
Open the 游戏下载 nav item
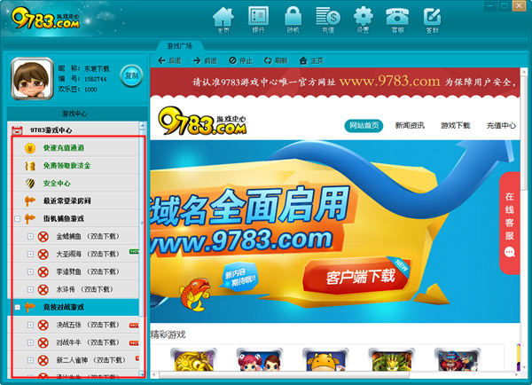click(456, 126)
